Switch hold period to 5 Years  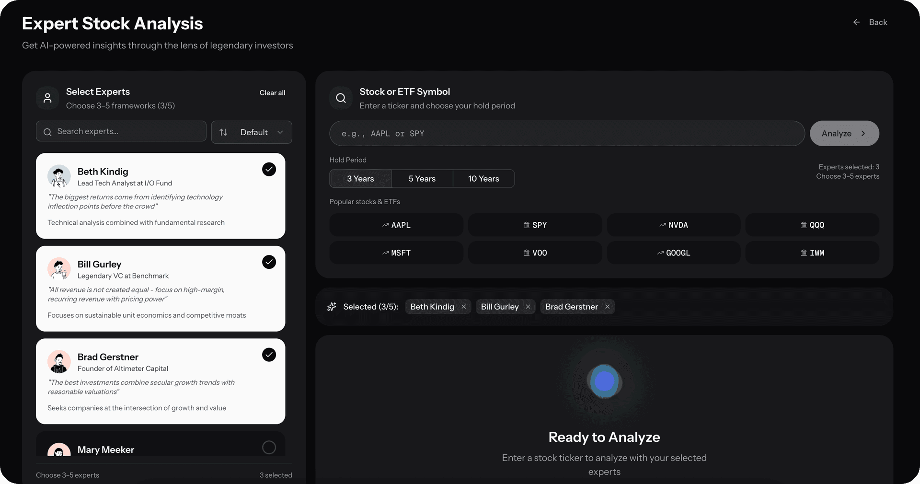[422, 179]
